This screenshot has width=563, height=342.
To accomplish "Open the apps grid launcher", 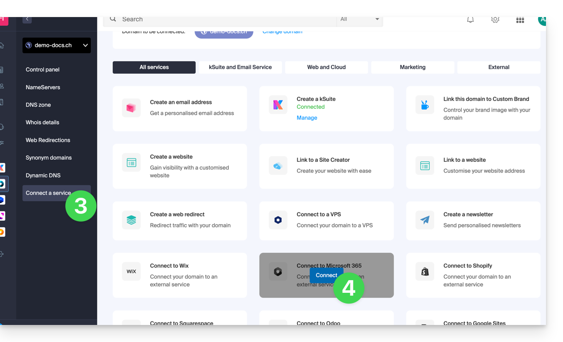I will [x=520, y=20].
